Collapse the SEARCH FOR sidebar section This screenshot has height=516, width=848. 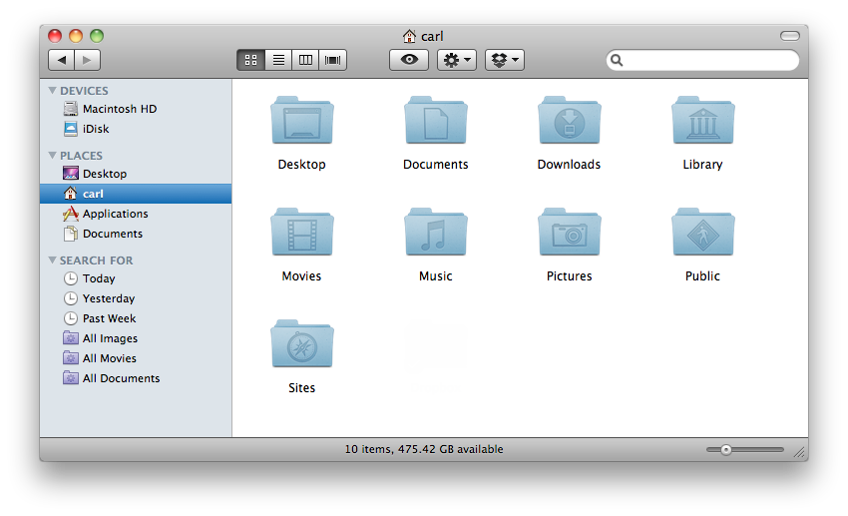point(53,260)
